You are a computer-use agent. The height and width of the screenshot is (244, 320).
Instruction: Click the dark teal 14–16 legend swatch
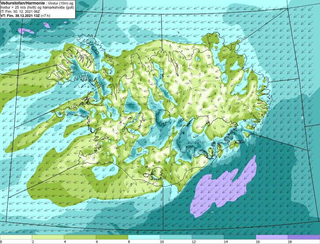[x=240, y=237]
